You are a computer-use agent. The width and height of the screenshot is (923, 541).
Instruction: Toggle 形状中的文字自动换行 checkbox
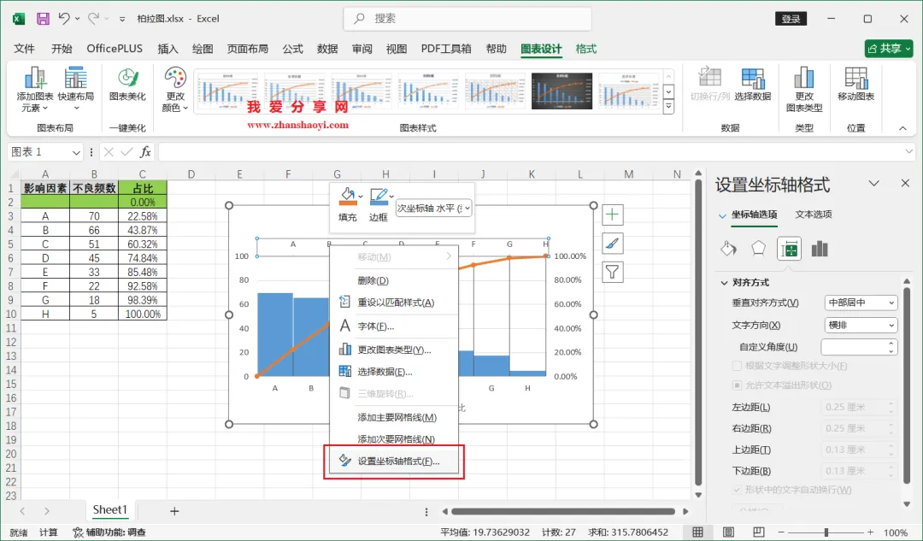point(737,490)
